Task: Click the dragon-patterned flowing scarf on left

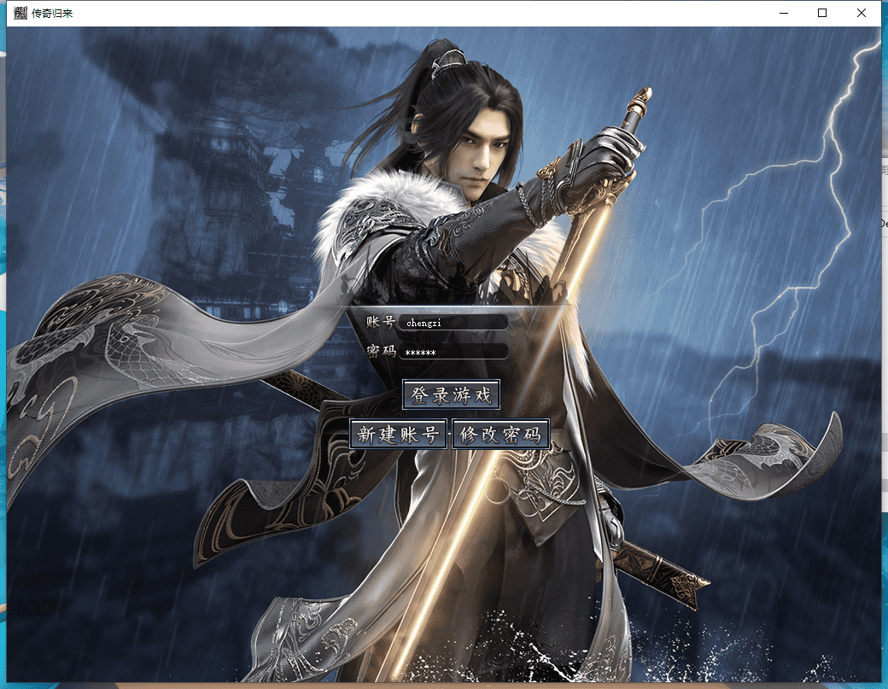Action: tap(94, 342)
